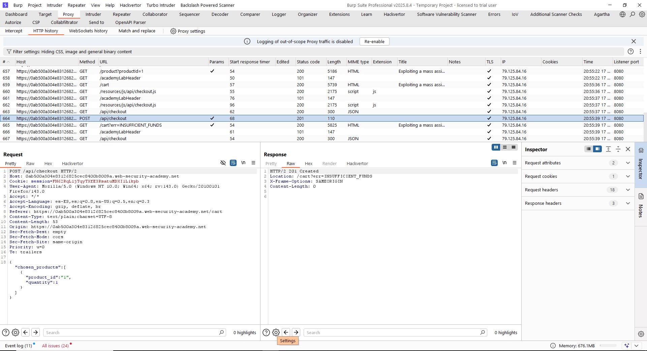Click the Proxy settings gear icon

[x=173, y=31]
